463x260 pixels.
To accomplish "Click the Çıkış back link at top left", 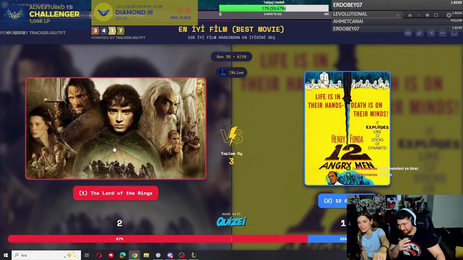I will pos(16,33).
